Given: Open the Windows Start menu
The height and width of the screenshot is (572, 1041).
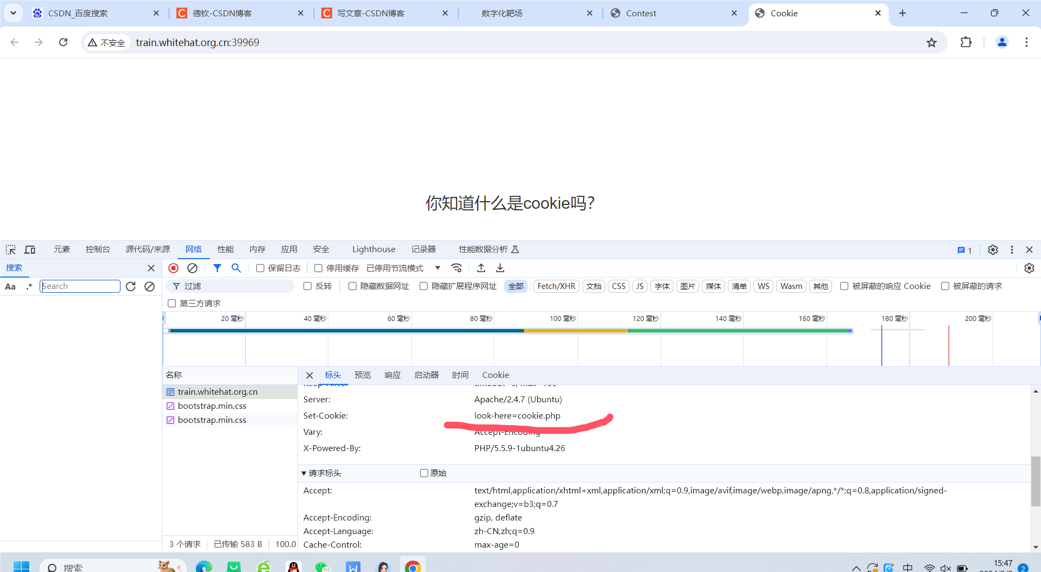Looking at the screenshot, I should click(21, 567).
